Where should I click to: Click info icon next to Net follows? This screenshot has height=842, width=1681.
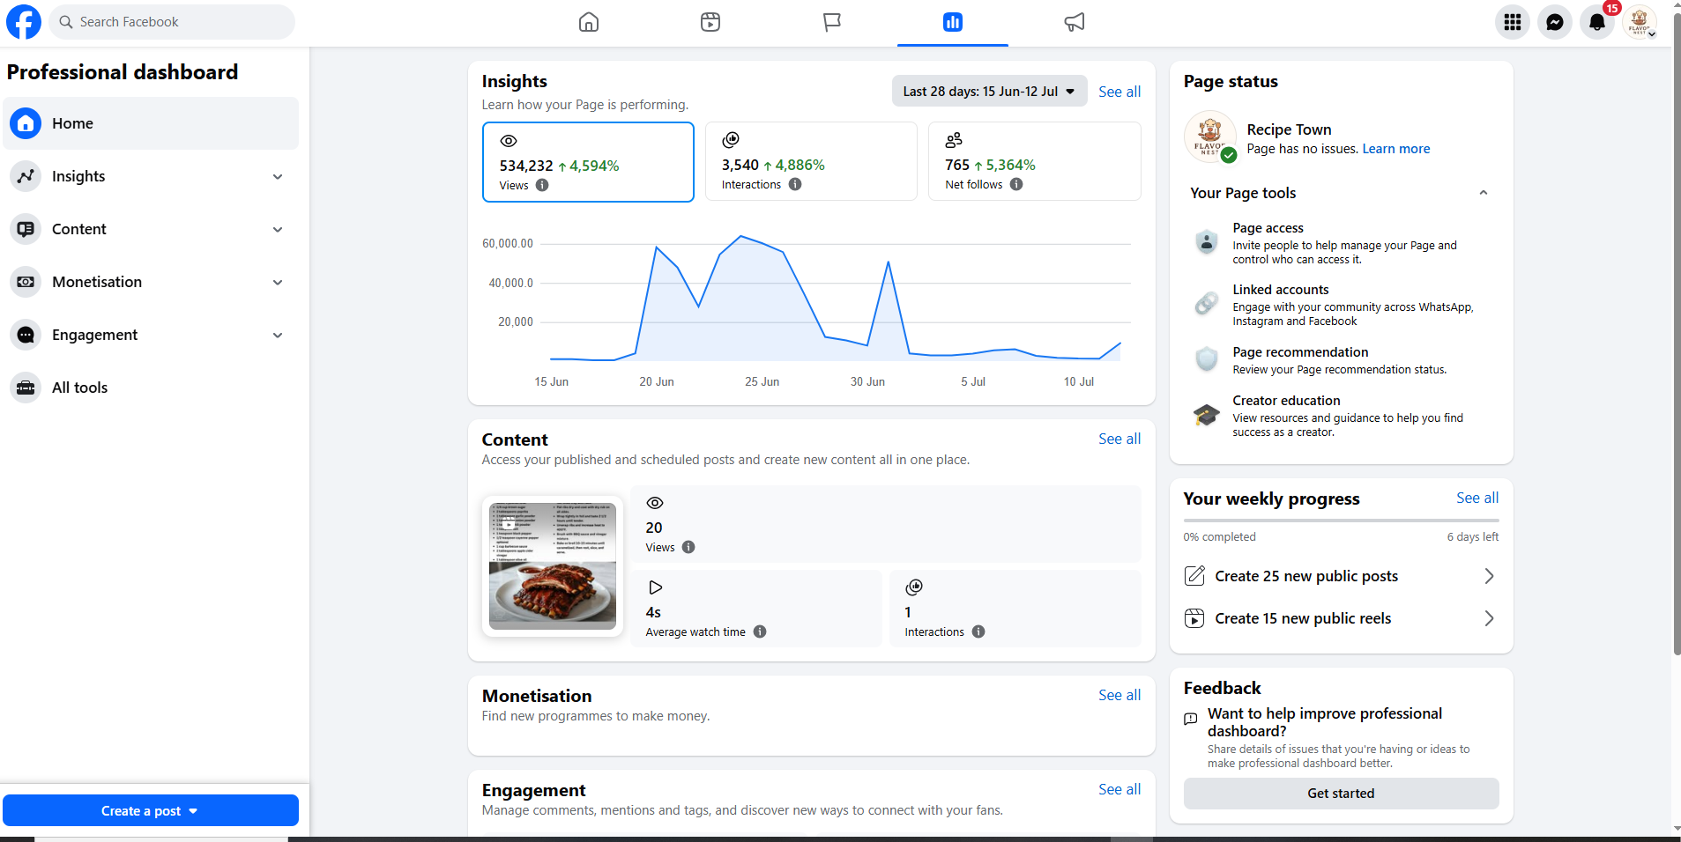click(1016, 184)
